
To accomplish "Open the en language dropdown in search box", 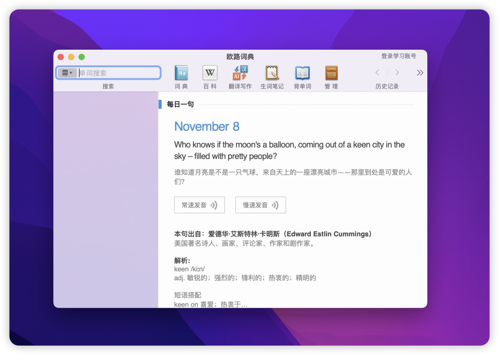I will click(x=67, y=73).
